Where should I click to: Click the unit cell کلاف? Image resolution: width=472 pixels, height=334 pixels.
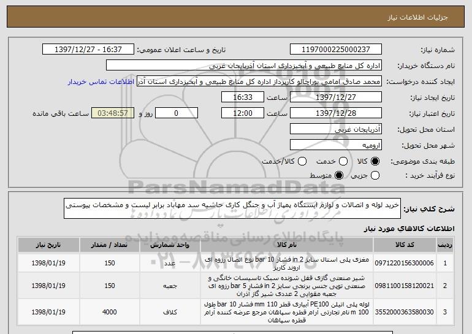(x=170, y=312)
